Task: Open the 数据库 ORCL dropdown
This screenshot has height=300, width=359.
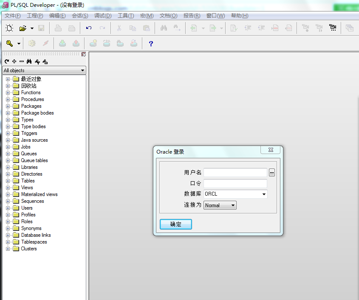Action: 264,194
